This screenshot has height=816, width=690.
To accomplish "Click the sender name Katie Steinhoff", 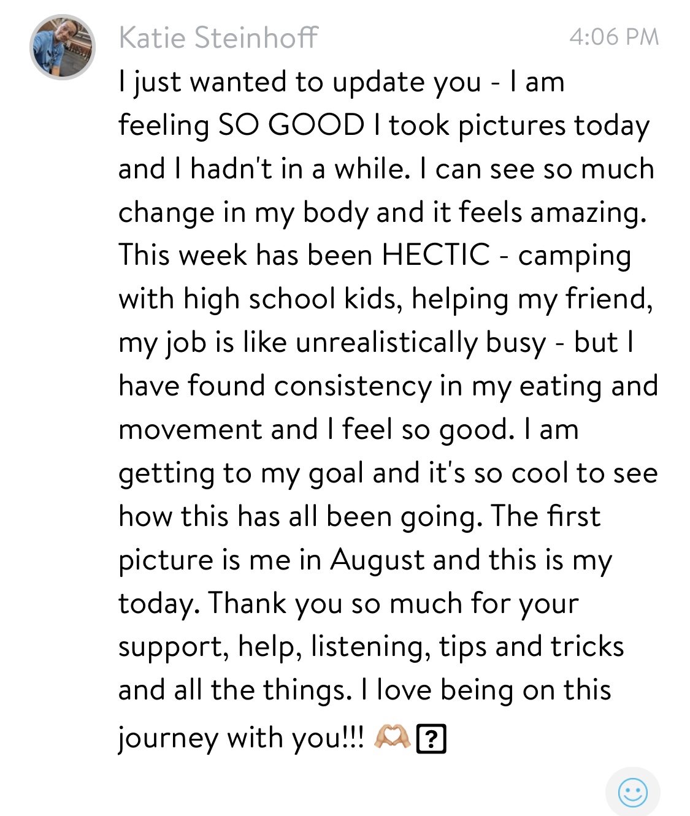I will (218, 38).
